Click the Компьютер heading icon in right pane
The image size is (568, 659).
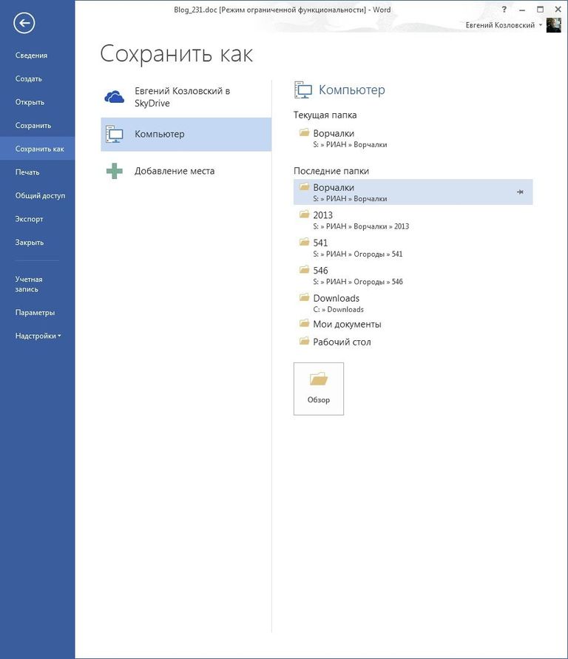[x=303, y=90]
